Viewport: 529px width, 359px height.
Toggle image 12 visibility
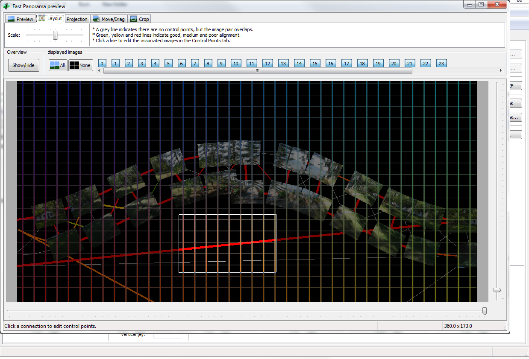tap(267, 64)
